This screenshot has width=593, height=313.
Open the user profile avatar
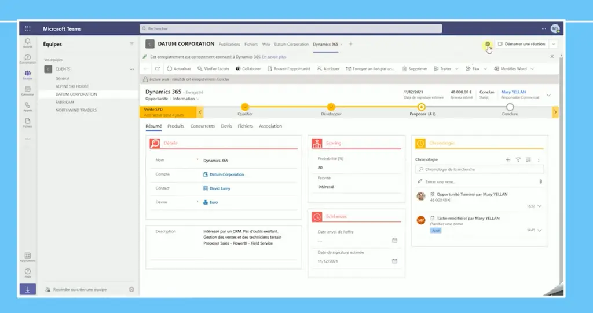555,28
